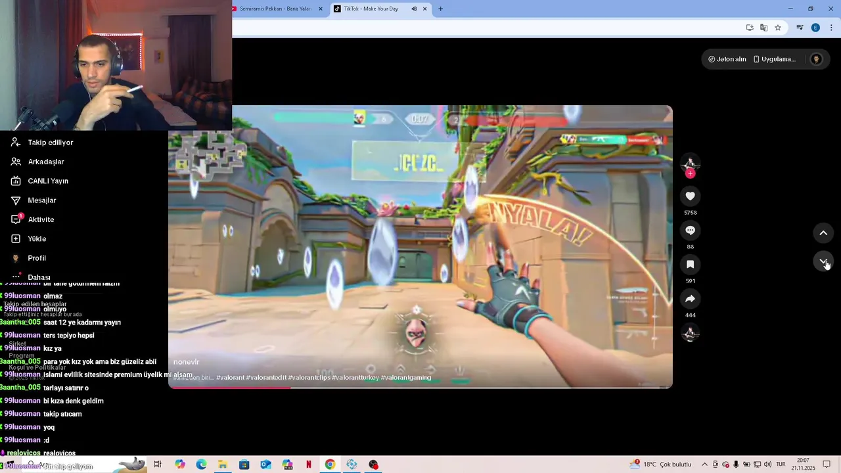Open Netflix from the taskbar
The height and width of the screenshot is (473, 841).
point(308,464)
